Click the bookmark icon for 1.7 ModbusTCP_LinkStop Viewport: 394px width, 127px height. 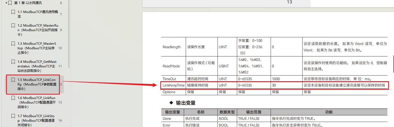(x=13, y=116)
